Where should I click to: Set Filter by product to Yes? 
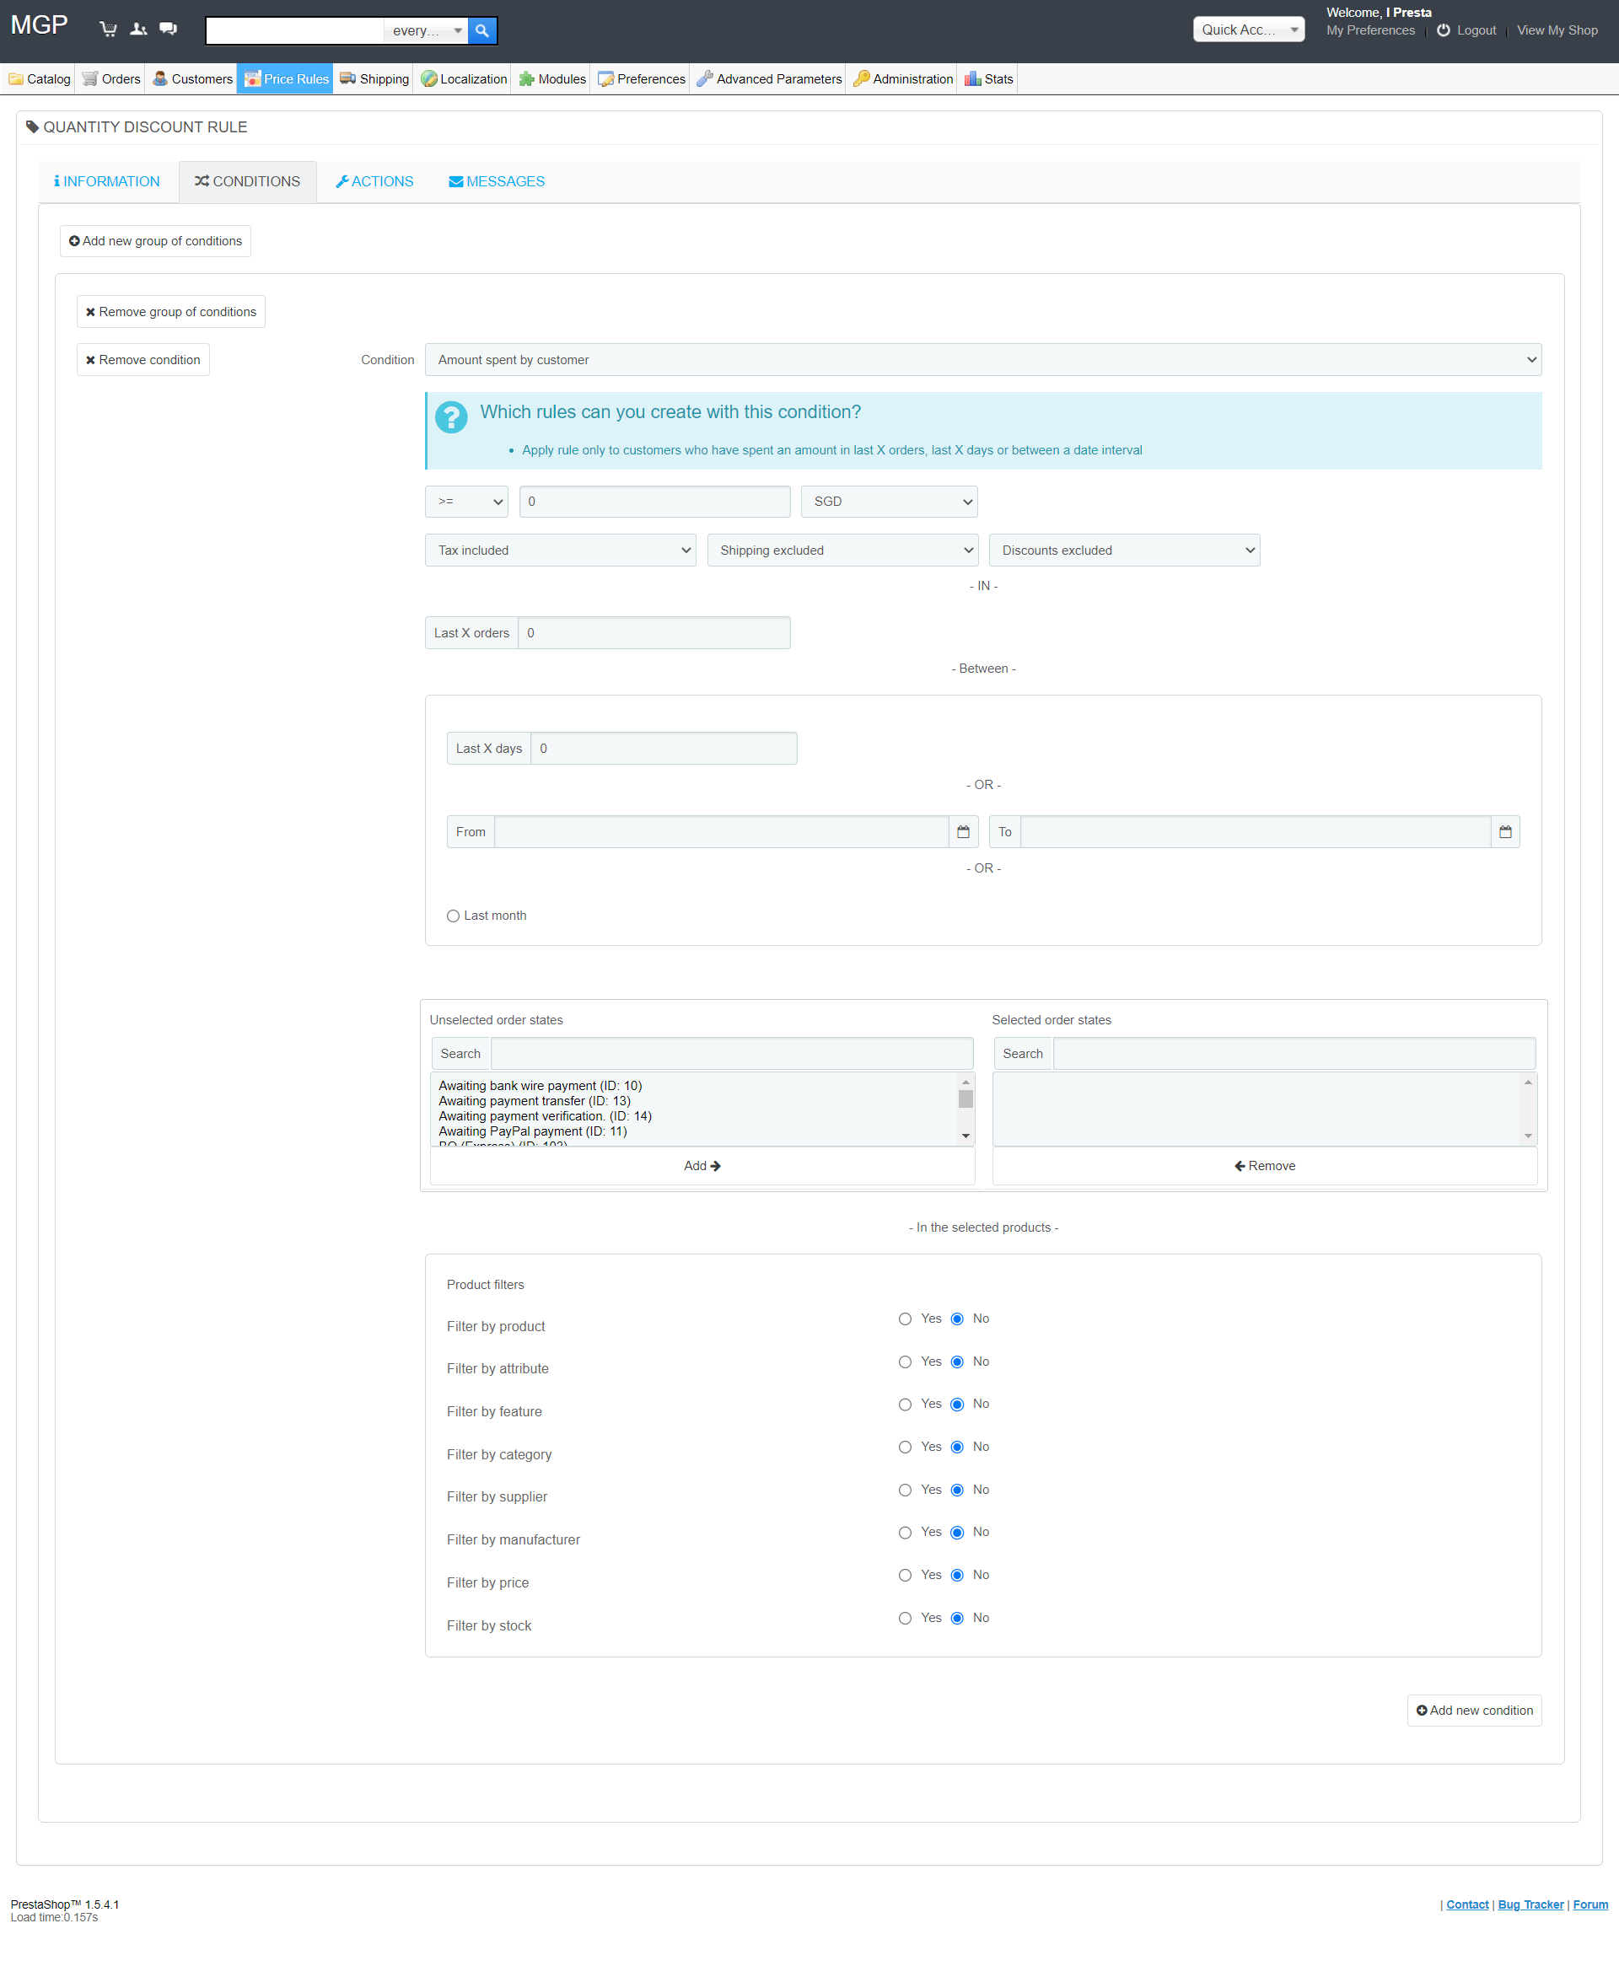coord(905,1319)
